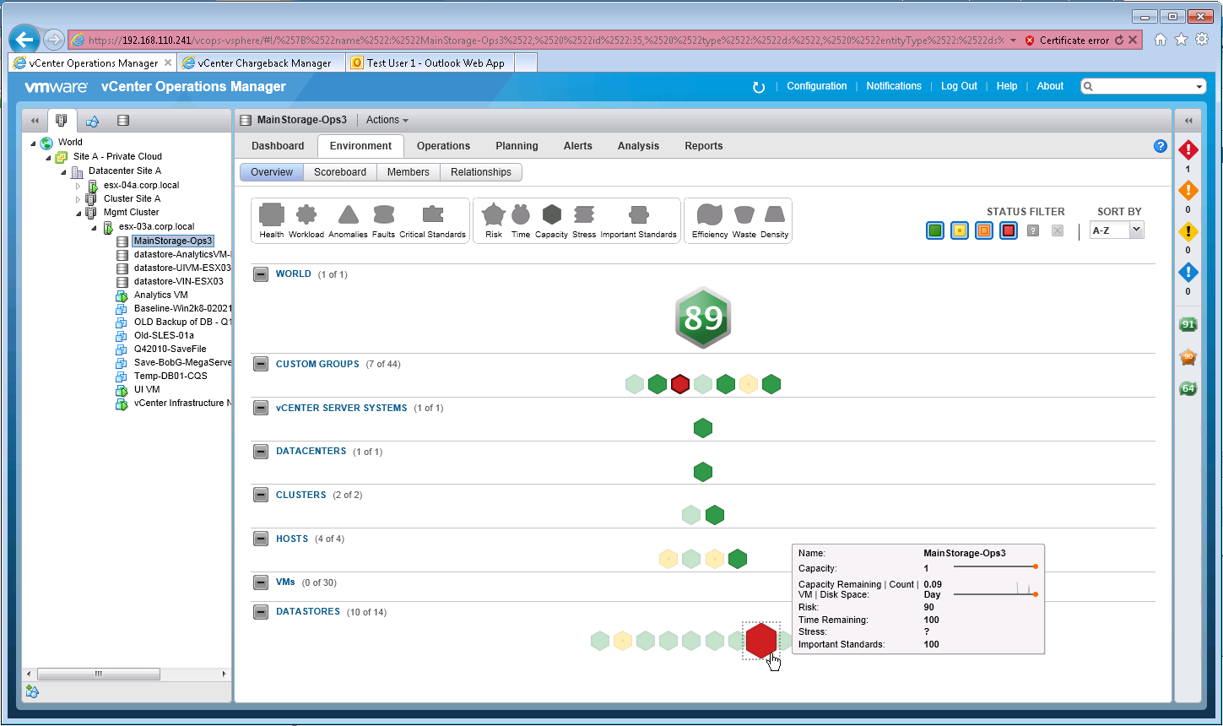Viewport: 1223px width, 726px height.
Task: Open the Sort By A-Z dropdown
Action: 1117,230
